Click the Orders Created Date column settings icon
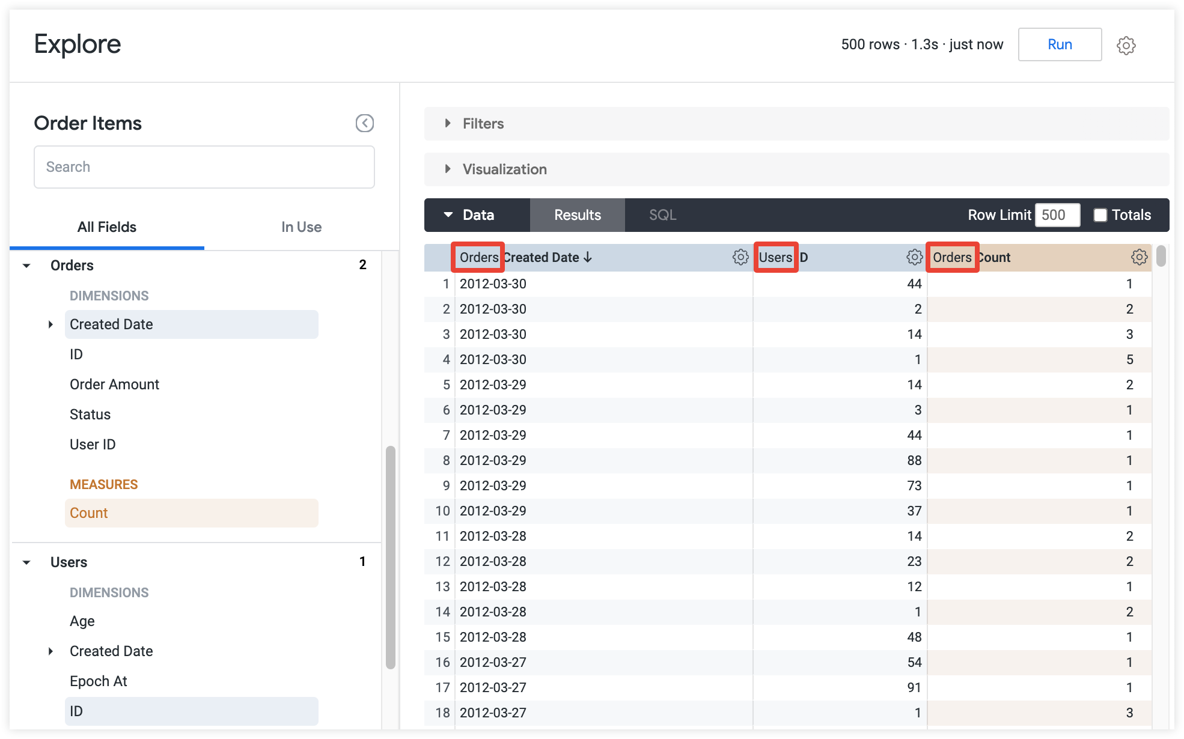1184x739 pixels. 739,258
